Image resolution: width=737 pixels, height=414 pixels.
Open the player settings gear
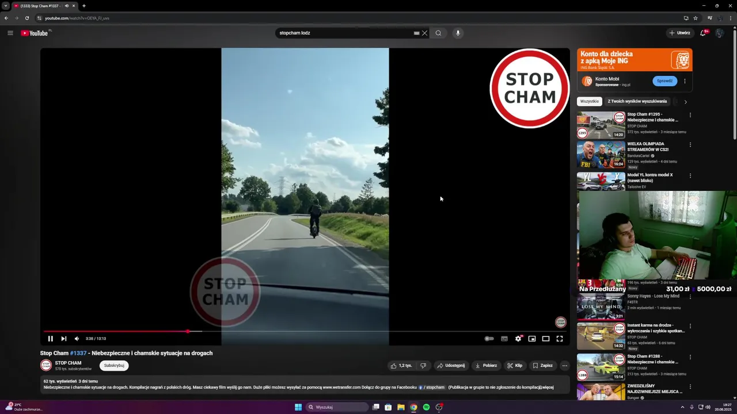tap(518, 339)
